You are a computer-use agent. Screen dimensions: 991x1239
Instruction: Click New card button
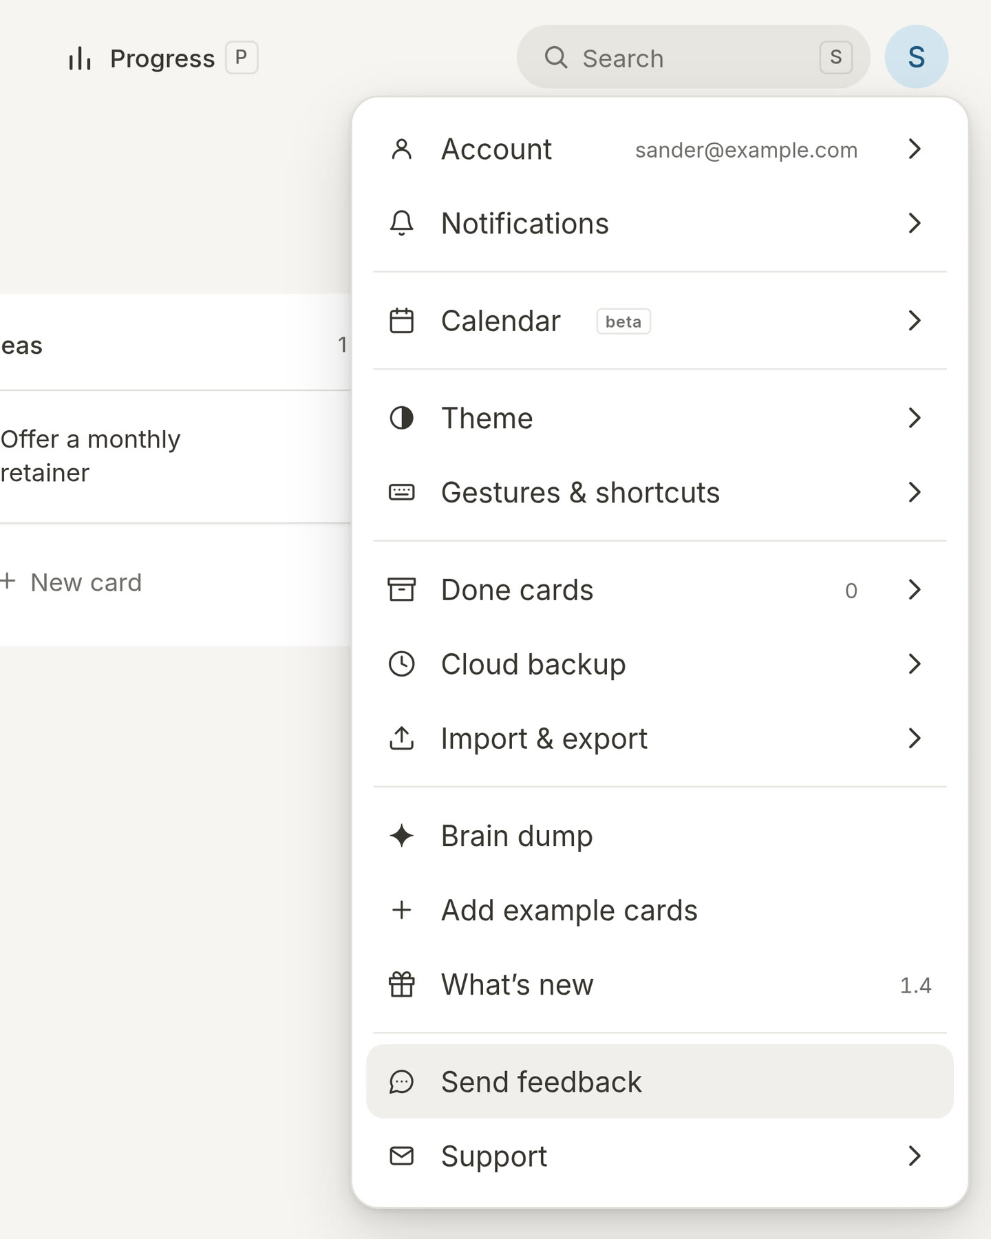point(72,582)
